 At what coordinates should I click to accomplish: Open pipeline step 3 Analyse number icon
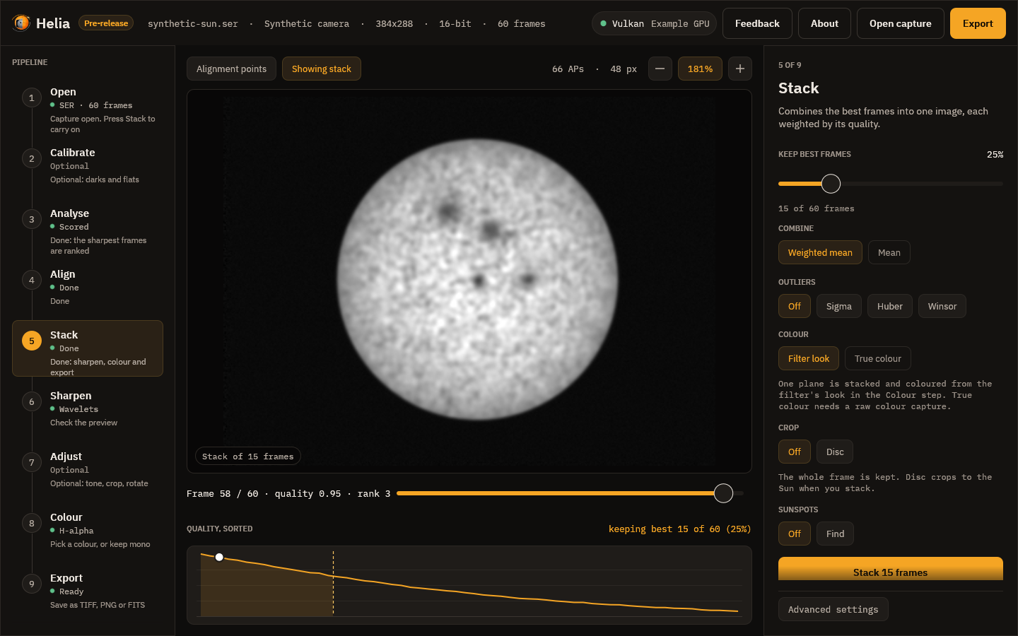click(31, 219)
